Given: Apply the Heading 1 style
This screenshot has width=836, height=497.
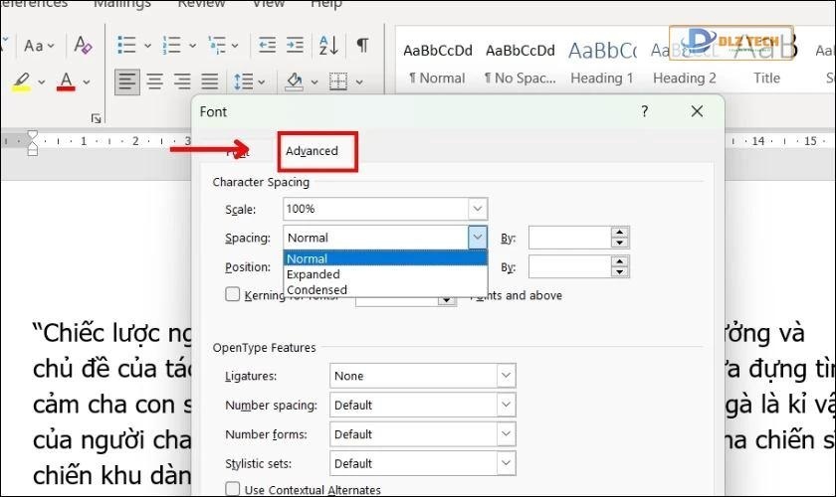Looking at the screenshot, I should (601, 62).
